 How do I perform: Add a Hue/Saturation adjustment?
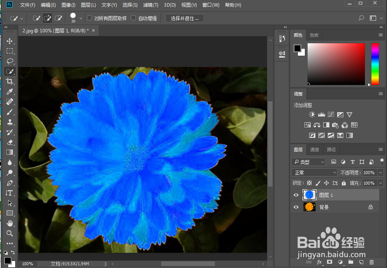point(308,125)
